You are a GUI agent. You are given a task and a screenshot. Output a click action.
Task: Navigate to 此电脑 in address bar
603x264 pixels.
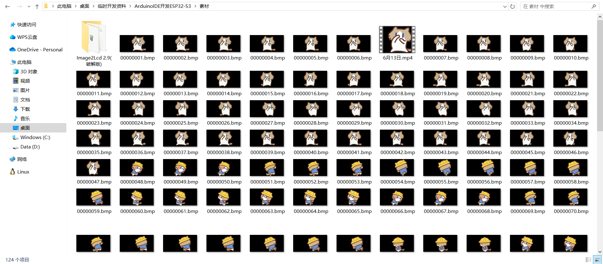click(64, 6)
